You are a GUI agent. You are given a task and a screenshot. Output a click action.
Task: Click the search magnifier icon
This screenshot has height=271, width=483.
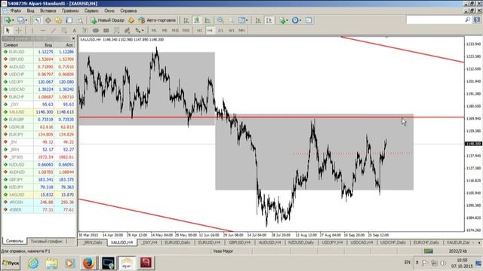[468, 20]
